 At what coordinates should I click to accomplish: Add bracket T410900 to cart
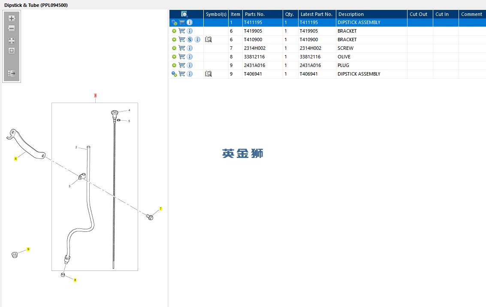[182, 40]
